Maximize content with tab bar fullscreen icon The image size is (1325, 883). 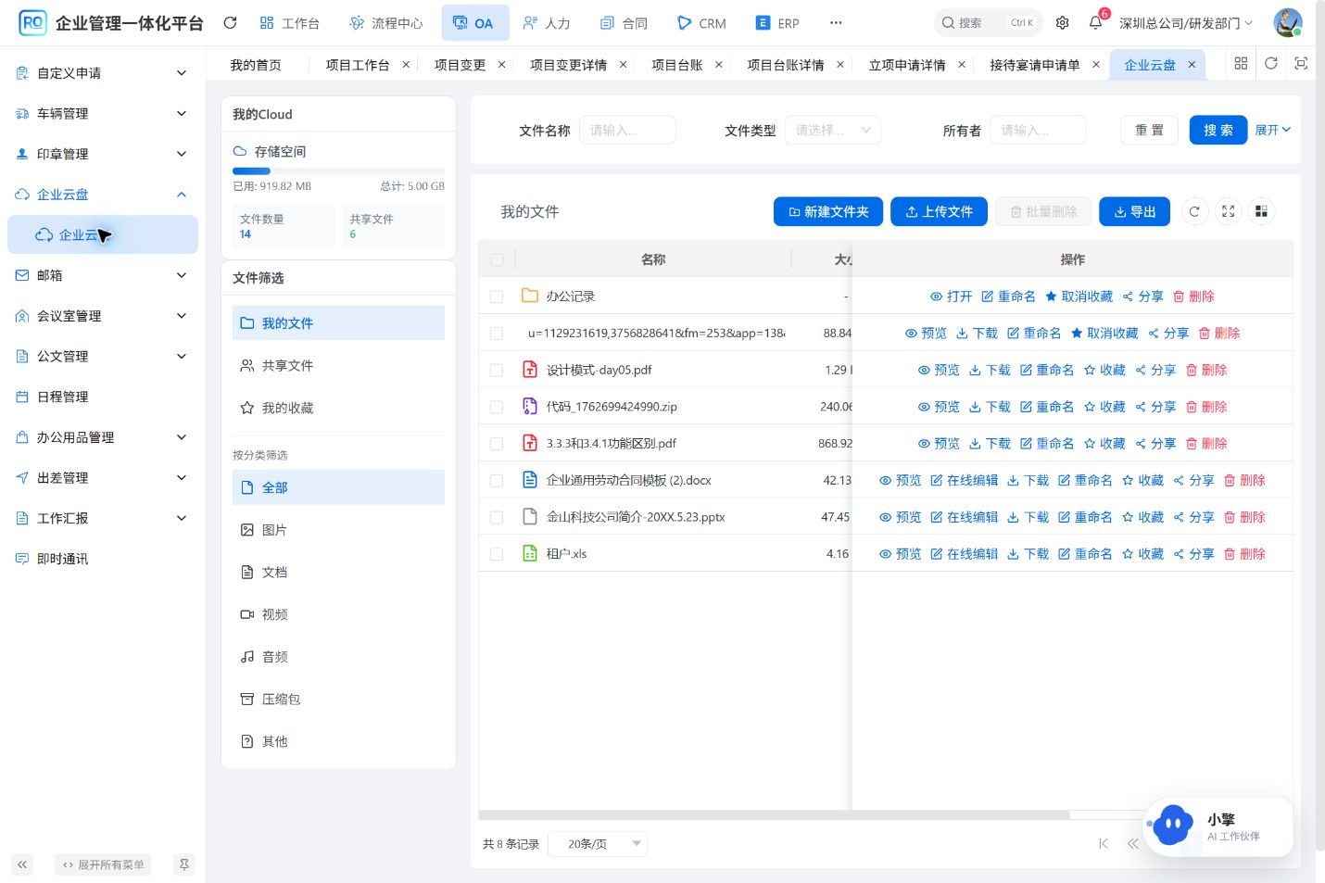tap(1301, 63)
